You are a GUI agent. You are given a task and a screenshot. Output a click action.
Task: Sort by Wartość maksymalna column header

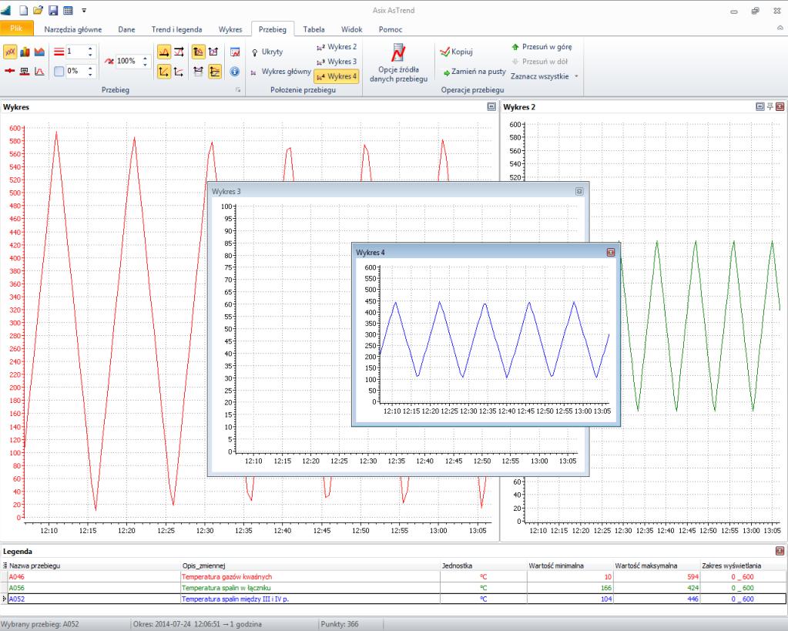[656, 566]
